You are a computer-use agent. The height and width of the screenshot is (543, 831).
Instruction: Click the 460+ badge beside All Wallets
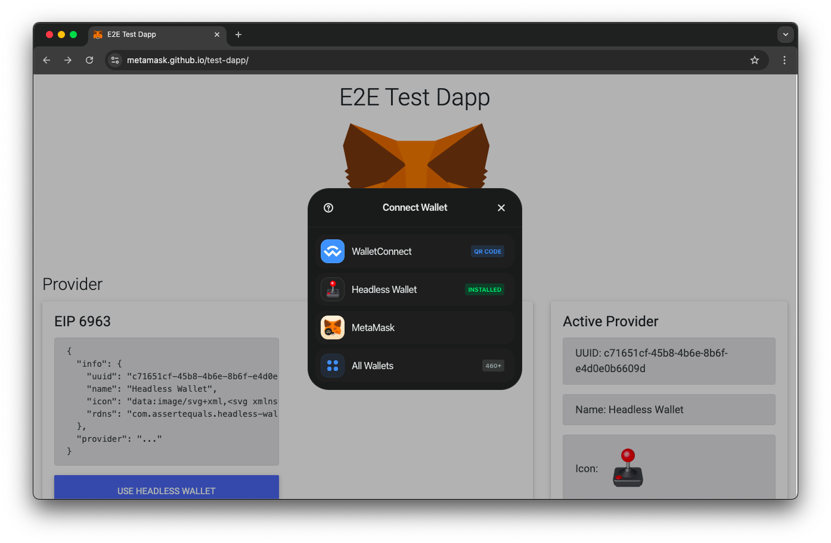point(493,366)
